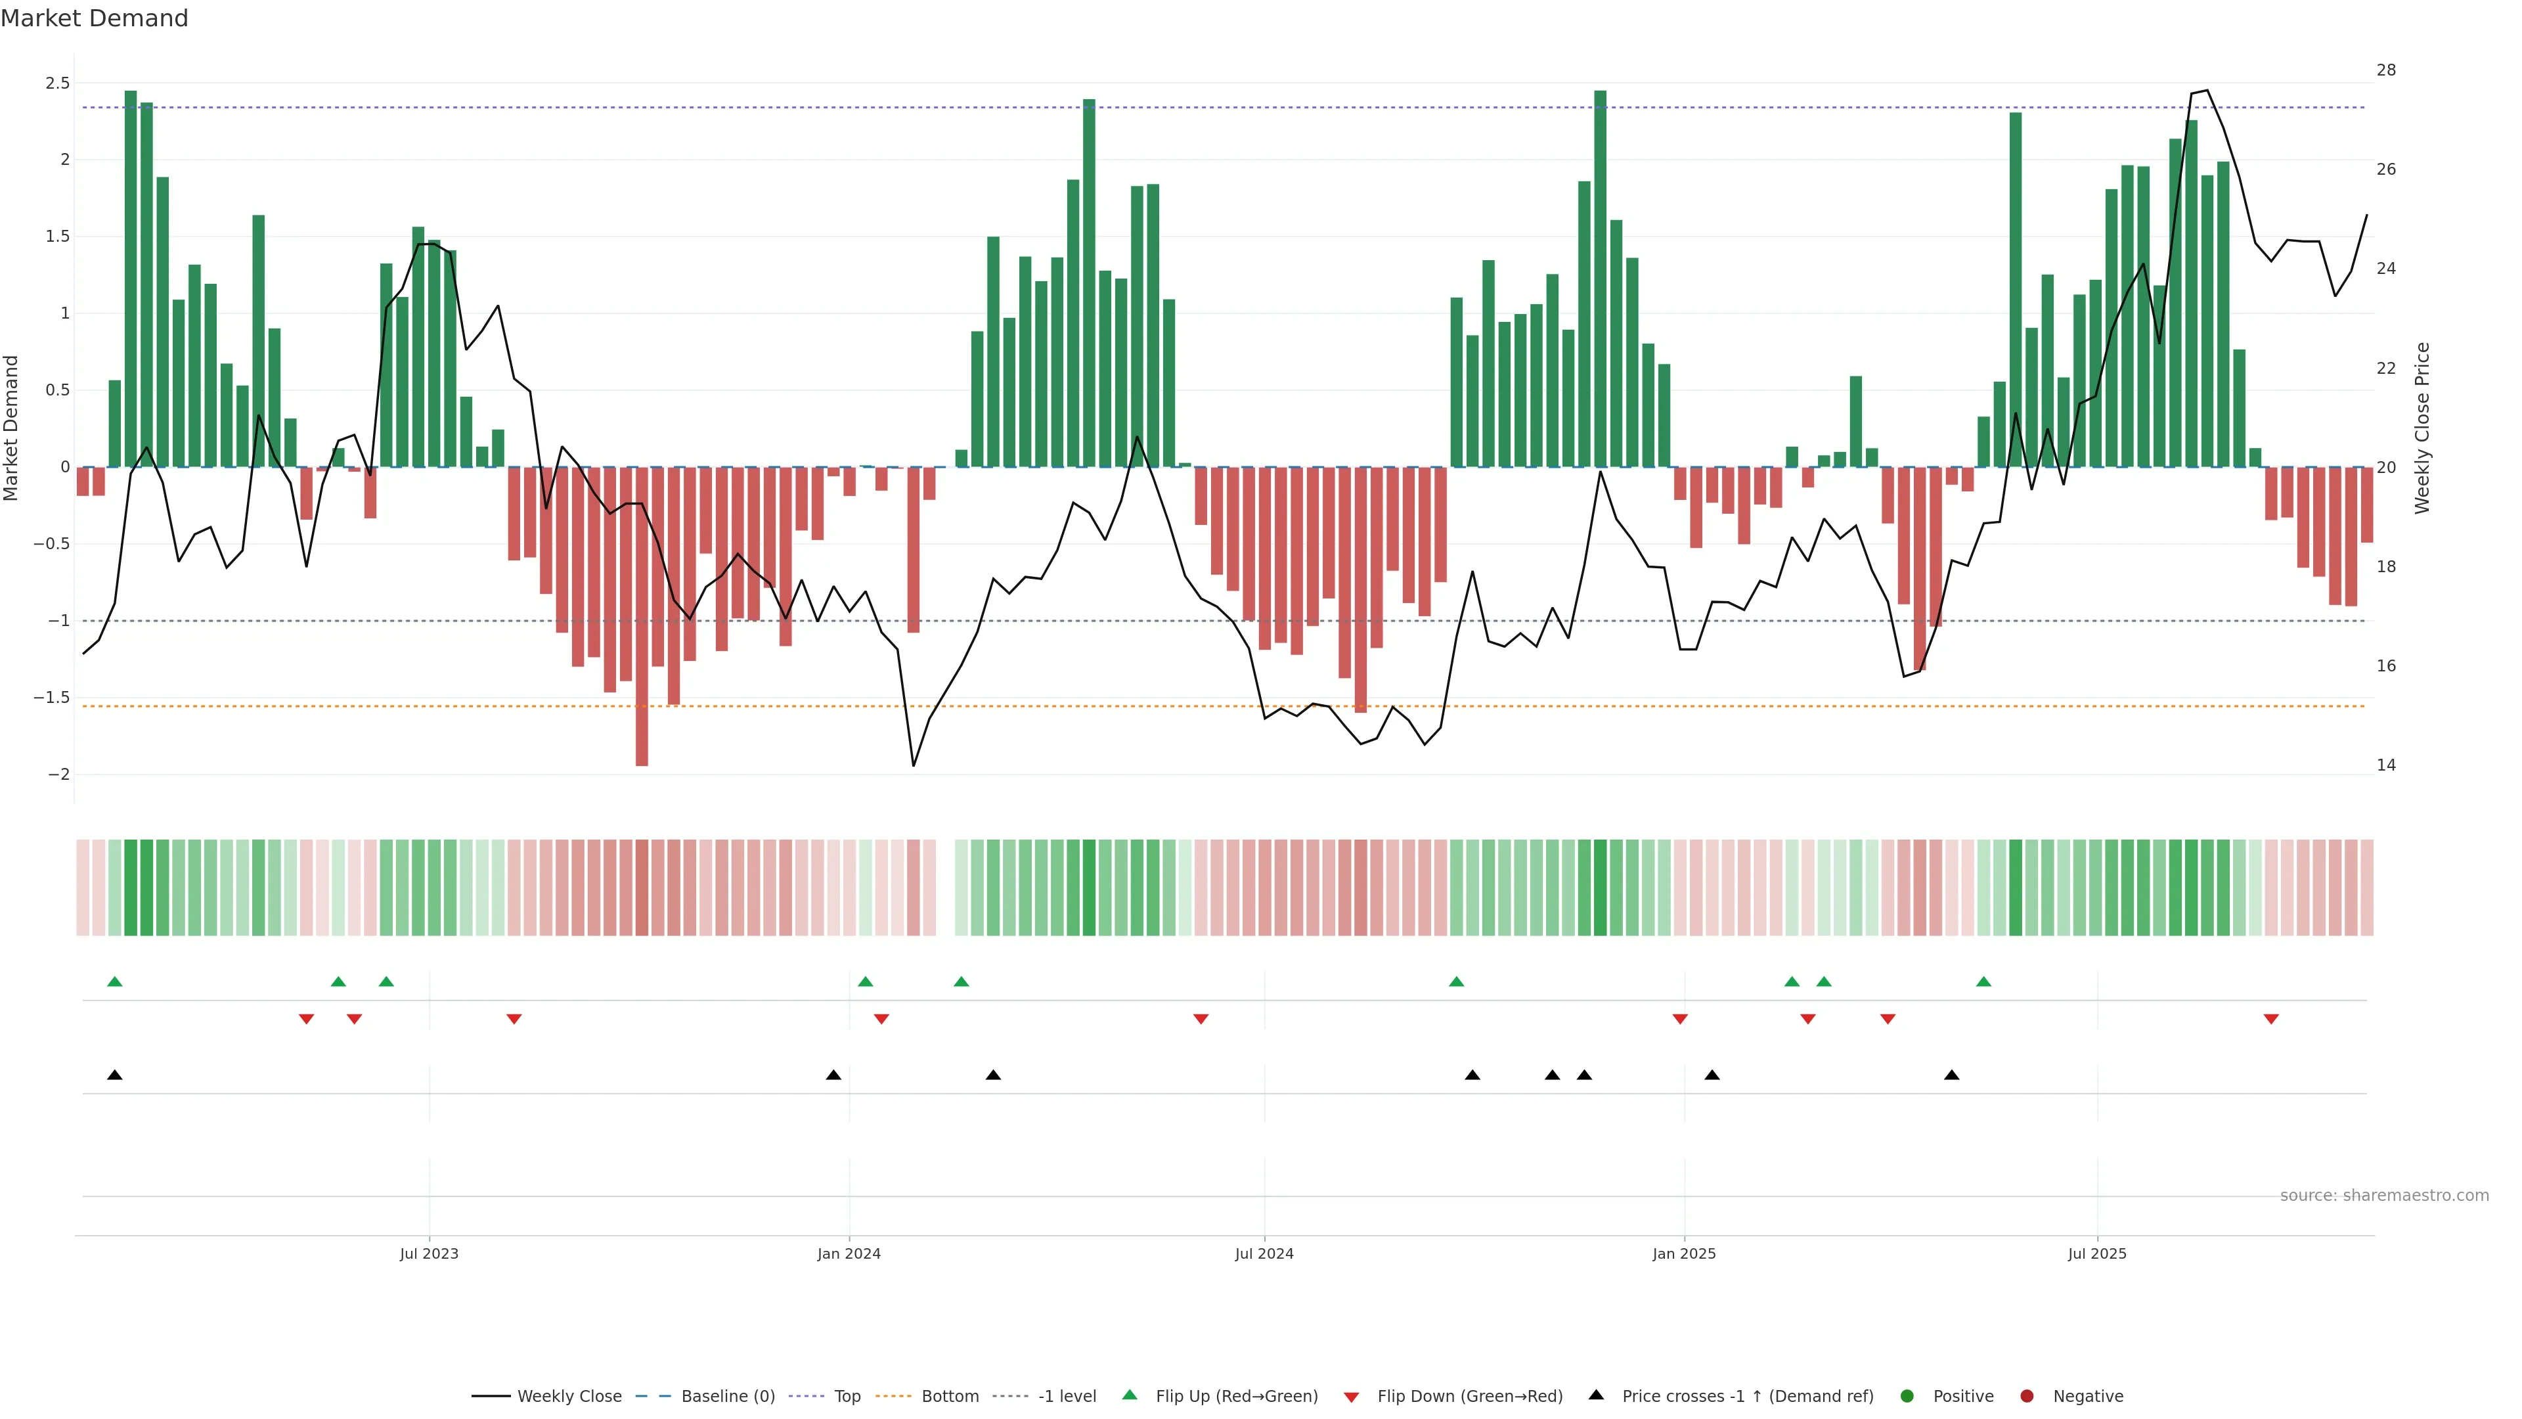This screenshot has height=1419, width=2522.
Task: Click the first green flip-up marker
Action: tap(114, 981)
